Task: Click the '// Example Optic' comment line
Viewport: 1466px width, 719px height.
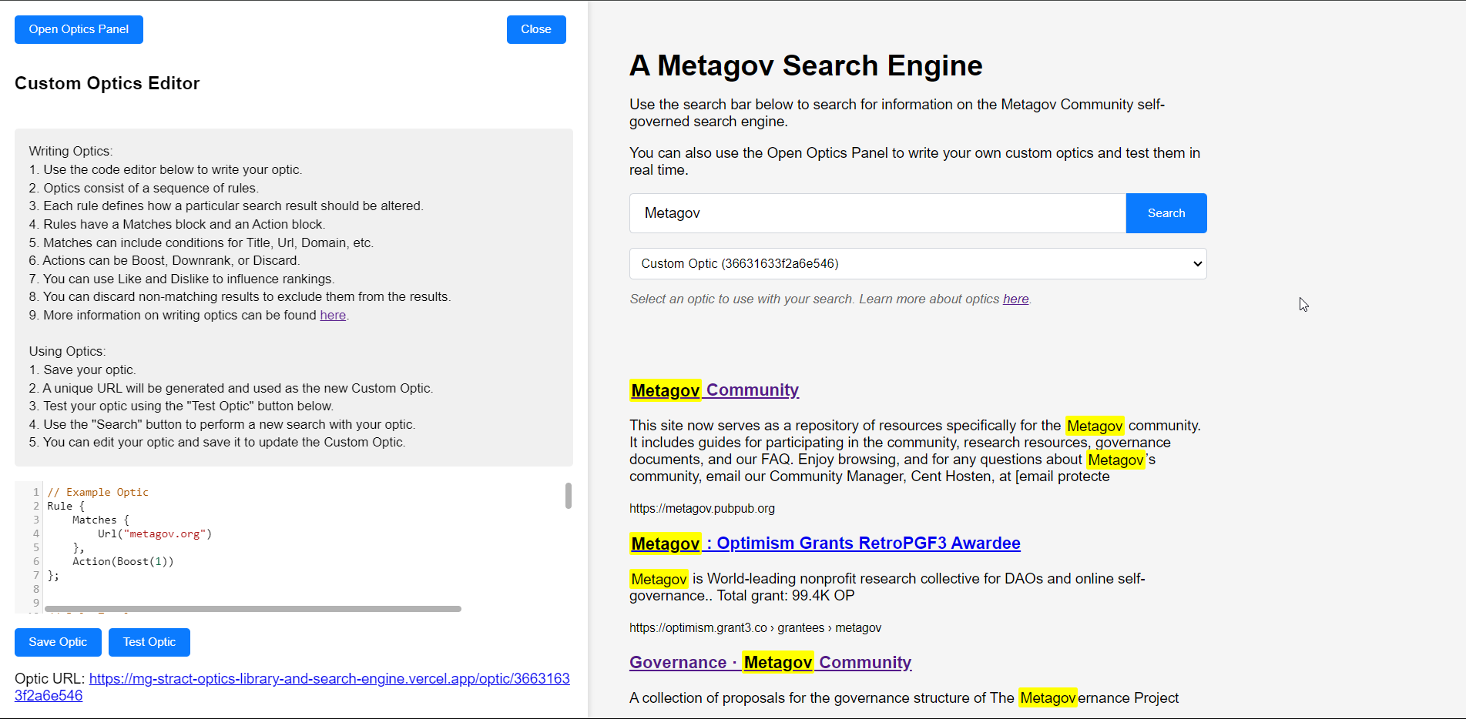Action: 98,492
